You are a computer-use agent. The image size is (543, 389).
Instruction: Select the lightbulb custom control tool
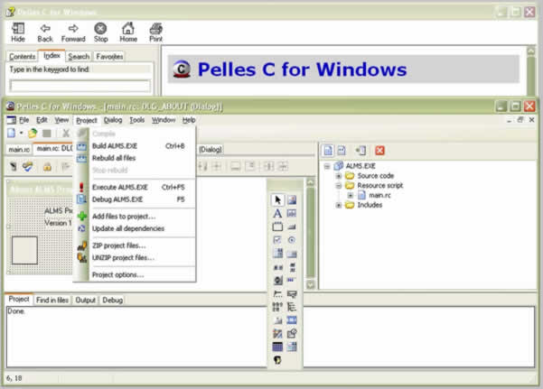pos(277,360)
